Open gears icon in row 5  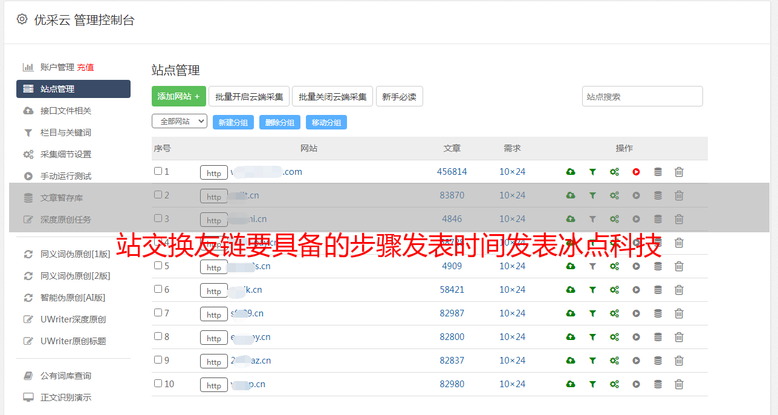pos(614,266)
